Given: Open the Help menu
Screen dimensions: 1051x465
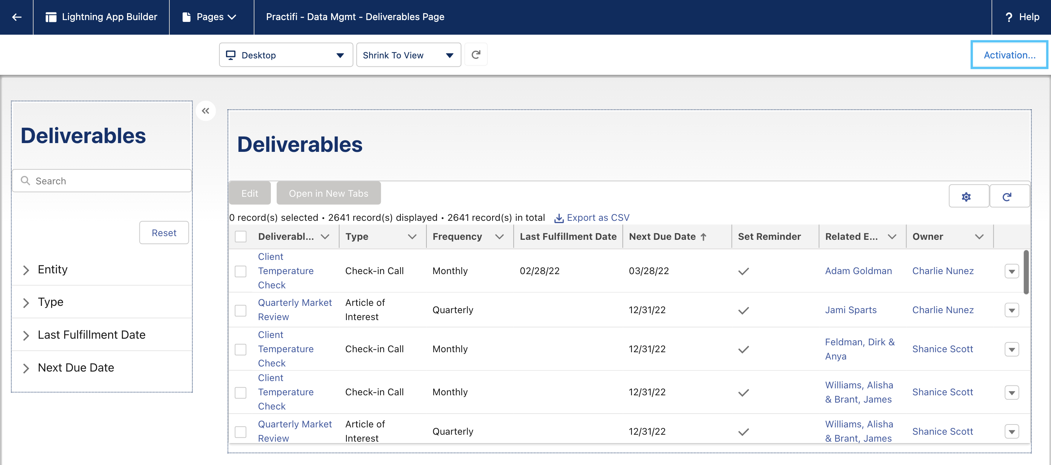Looking at the screenshot, I should coord(1021,17).
